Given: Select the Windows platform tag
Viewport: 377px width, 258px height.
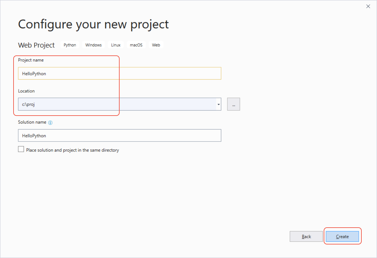Looking at the screenshot, I should point(93,45).
